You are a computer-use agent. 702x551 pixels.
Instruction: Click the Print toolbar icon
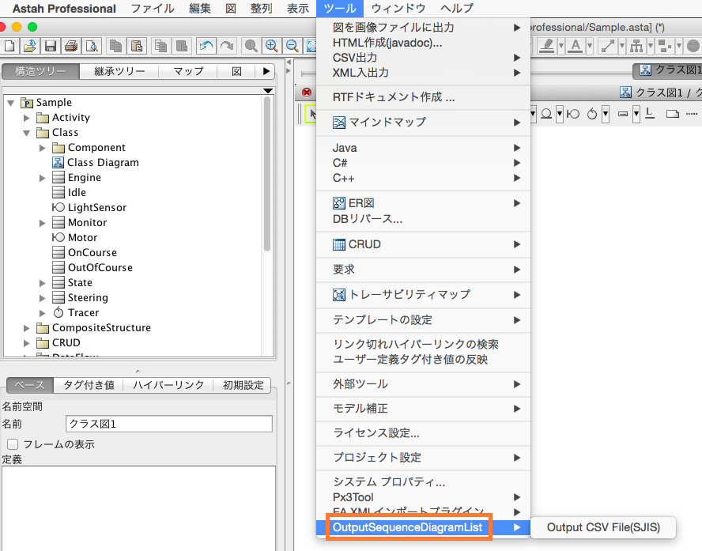pyautogui.click(x=70, y=46)
